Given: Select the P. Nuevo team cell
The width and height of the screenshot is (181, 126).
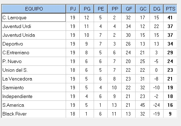Looking at the screenshot, I should coord(34,61).
